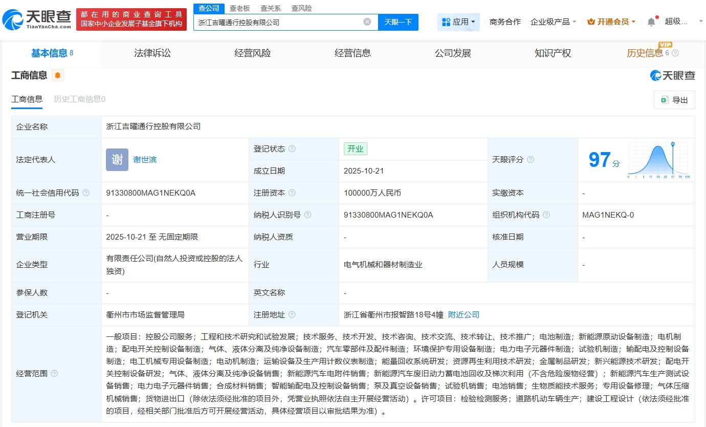This screenshot has width=706, height=427.
Task: Select the 查老板 search tab
Action: tap(240, 8)
